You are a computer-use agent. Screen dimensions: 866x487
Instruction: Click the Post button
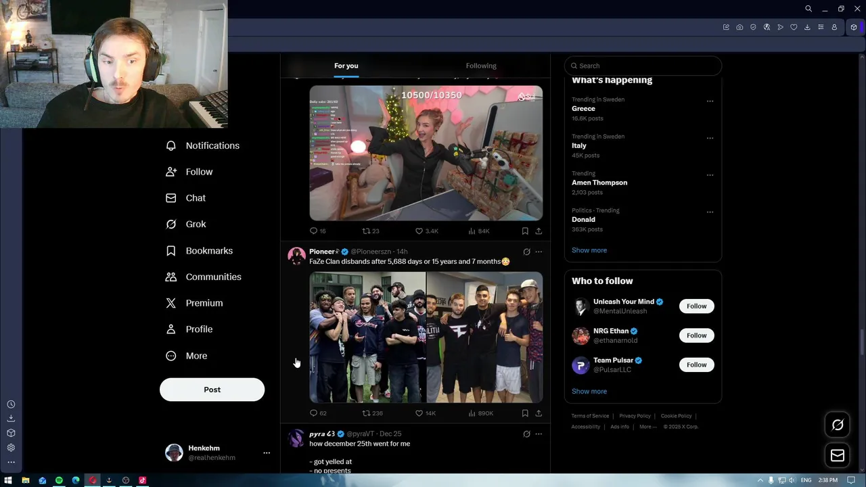[212, 390]
